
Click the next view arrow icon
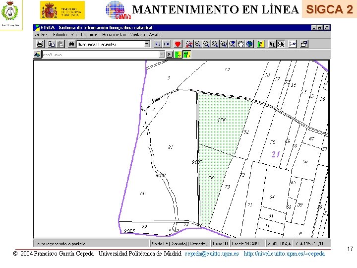coord(167,44)
